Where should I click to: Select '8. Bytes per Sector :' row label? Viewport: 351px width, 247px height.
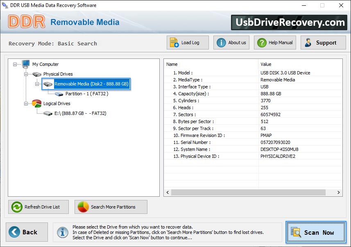[193, 121]
